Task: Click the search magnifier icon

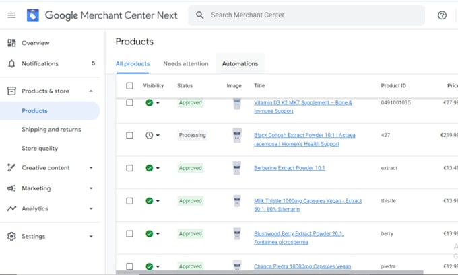Action: [200, 15]
